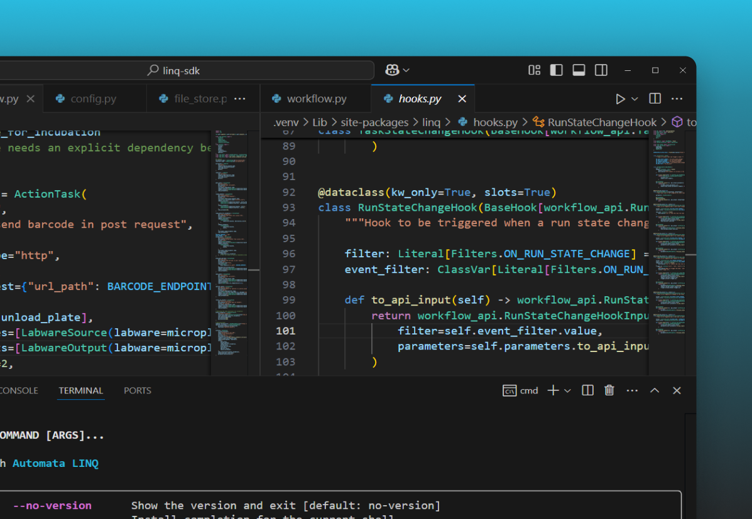The width and height of the screenshot is (752, 519).
Task: Maximize the terminal panel with the chevron
Action: (654, 390)
